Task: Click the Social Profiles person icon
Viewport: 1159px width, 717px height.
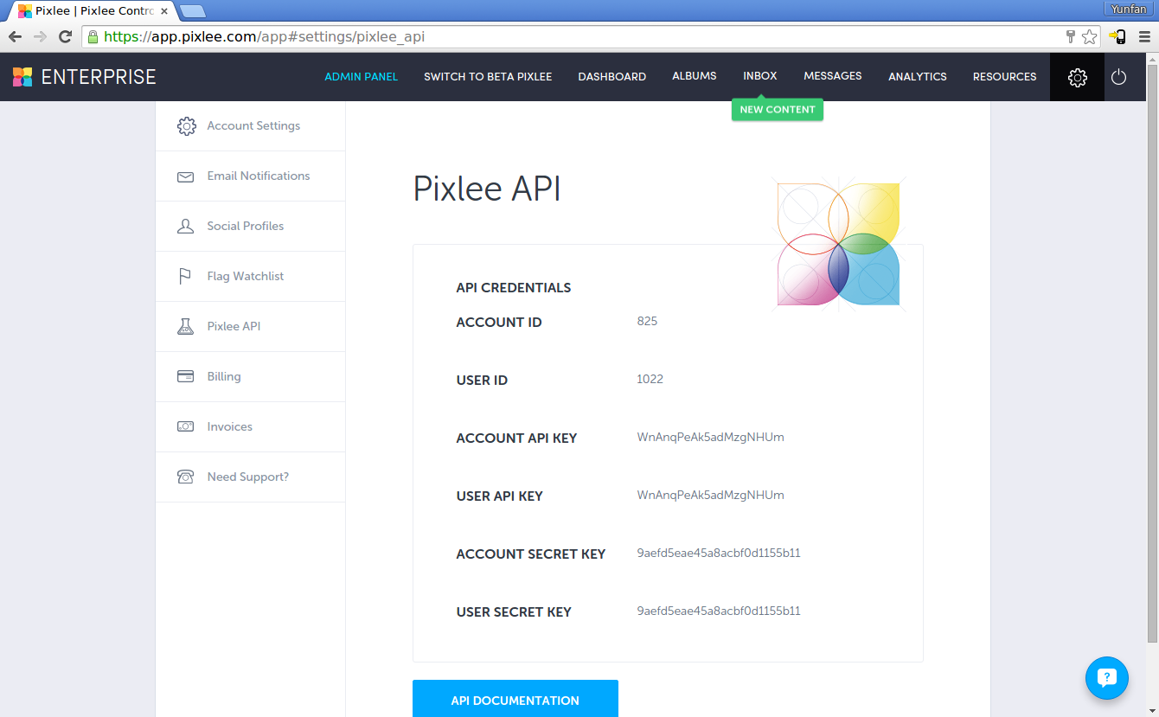Action: tap(185, 227)
